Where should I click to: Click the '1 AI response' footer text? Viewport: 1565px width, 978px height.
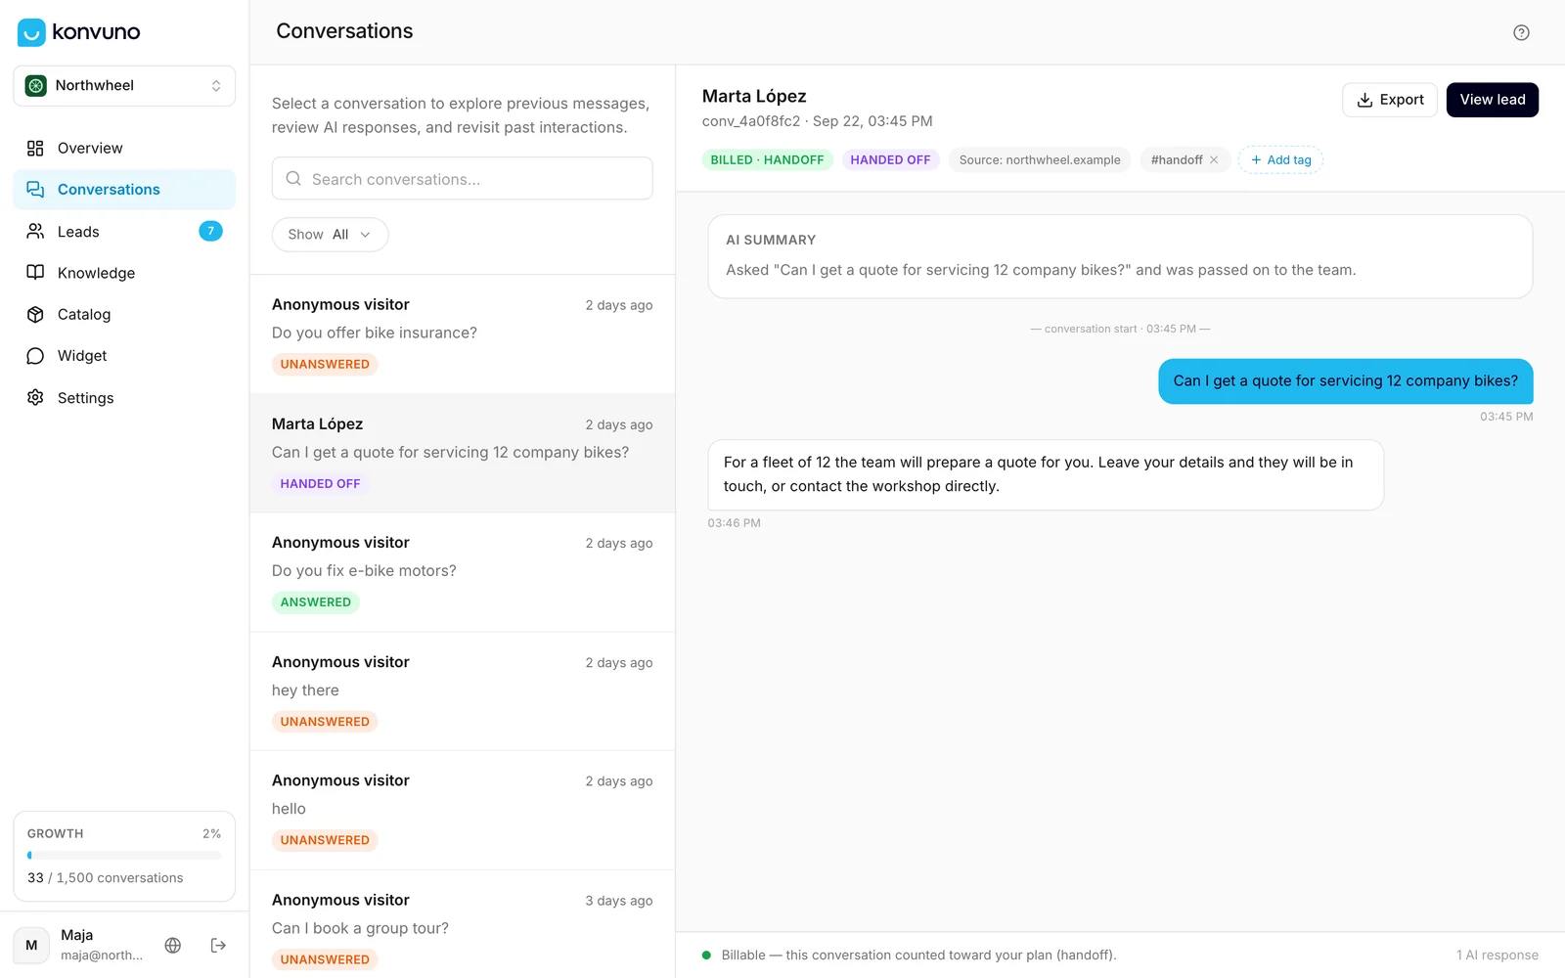tap(1497, 956)
